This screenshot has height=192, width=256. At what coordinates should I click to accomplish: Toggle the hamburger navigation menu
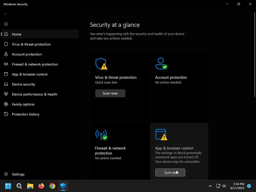tap(6, 24)
